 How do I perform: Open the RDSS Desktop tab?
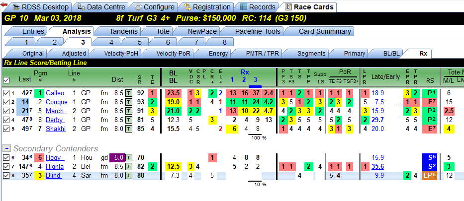coord(41,7)
